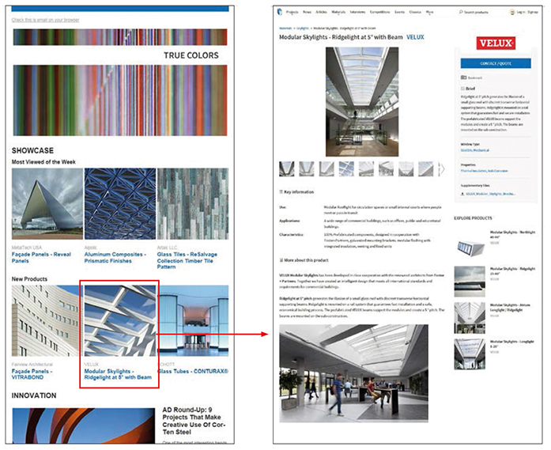Open the Modular Skylights - Northlight link
551x450 pixels.
[x=512, y=235]
